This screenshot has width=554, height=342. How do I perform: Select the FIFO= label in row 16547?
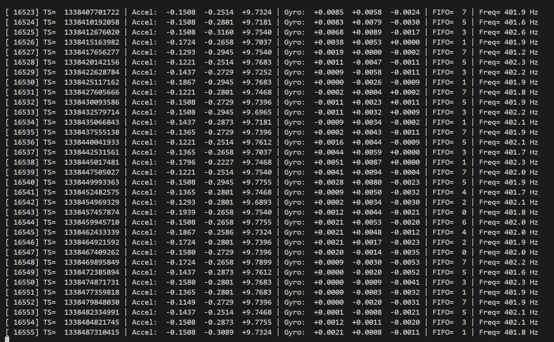coord(443,252)
